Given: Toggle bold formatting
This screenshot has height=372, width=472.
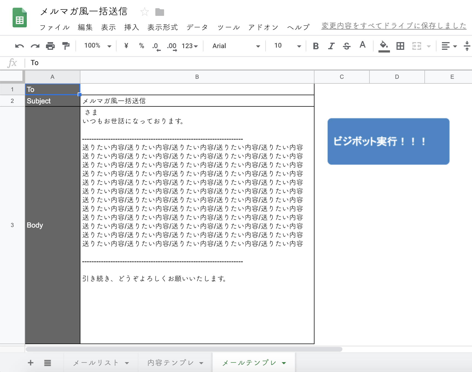Looking at the screenshot, I should point(316,46).
